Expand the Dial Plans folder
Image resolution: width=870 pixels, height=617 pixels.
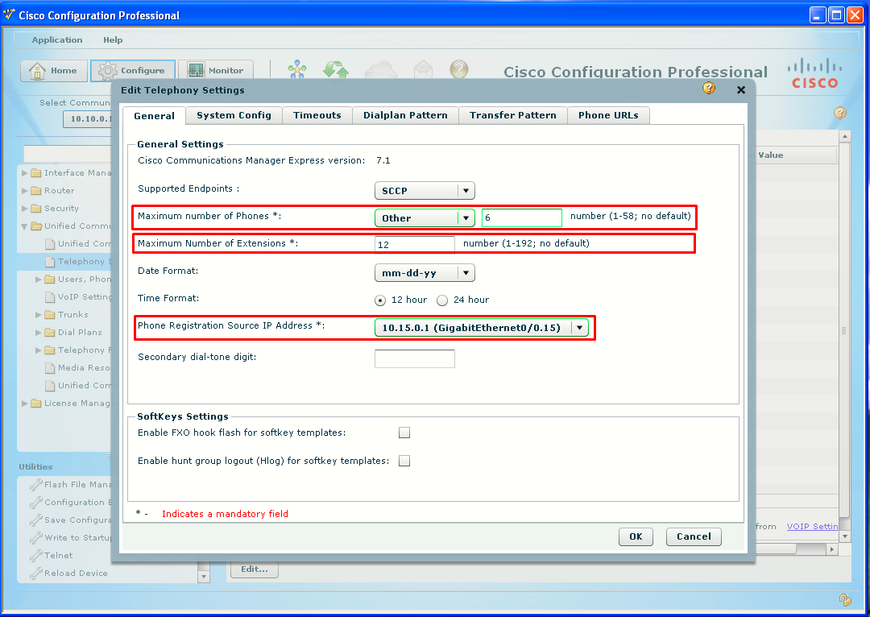[x=39, y=333]
